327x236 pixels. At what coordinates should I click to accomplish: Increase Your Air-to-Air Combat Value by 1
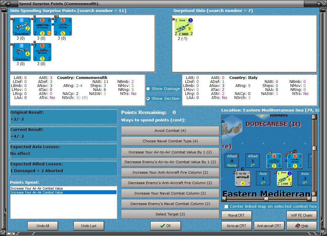(170, 152)
